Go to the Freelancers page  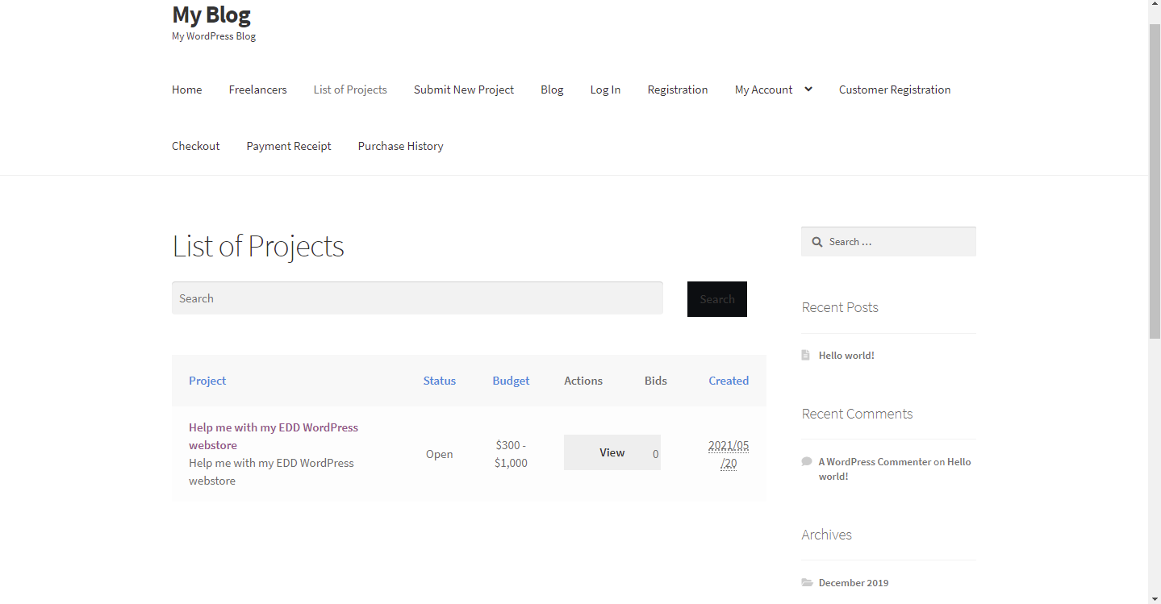pyautogui.click(x=257, y=90)
